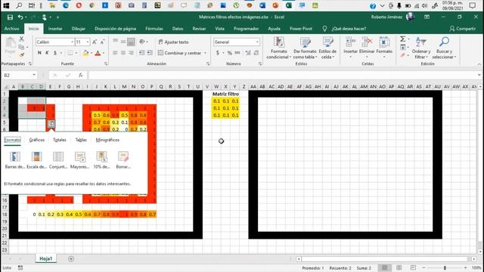The image size is (484, 272).
Task: Apply 10% de valores superiores format
Action: point(101,160)
